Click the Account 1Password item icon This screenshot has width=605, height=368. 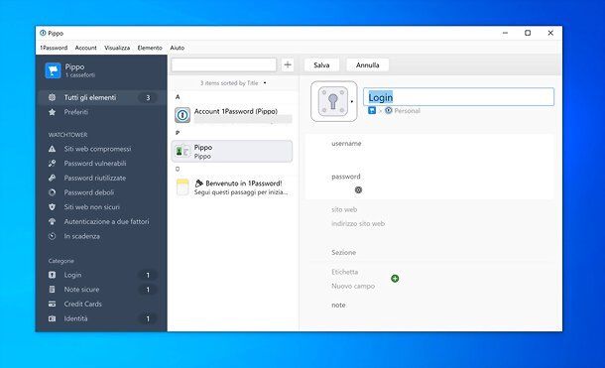[x=182, y=115]
